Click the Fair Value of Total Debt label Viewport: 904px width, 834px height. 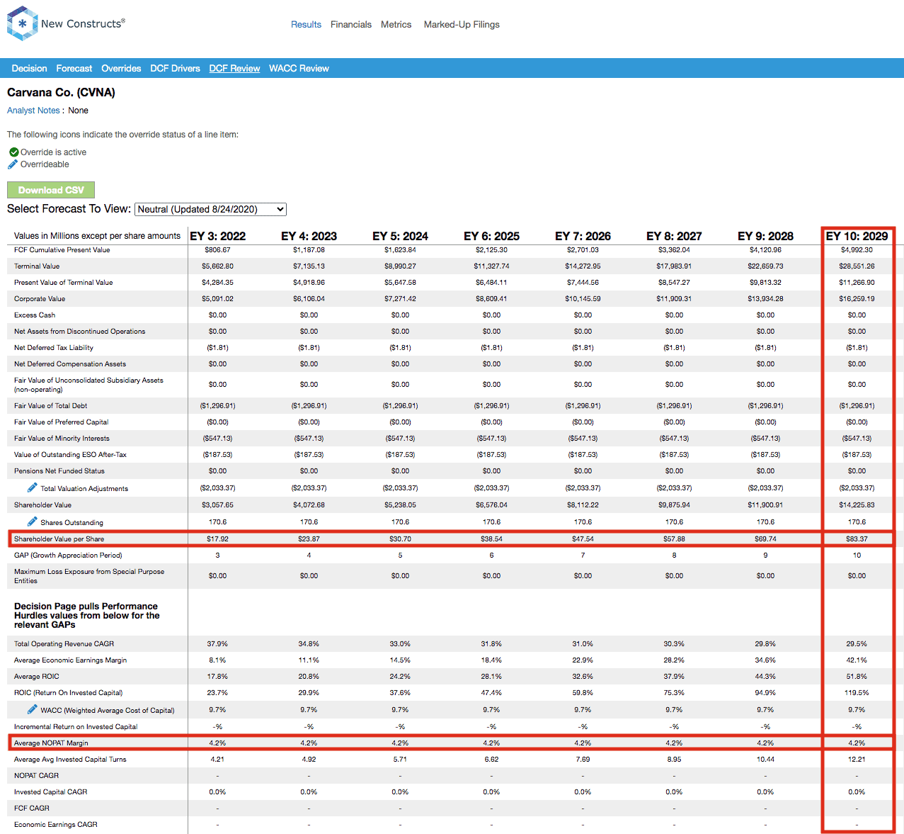point(51,406)
